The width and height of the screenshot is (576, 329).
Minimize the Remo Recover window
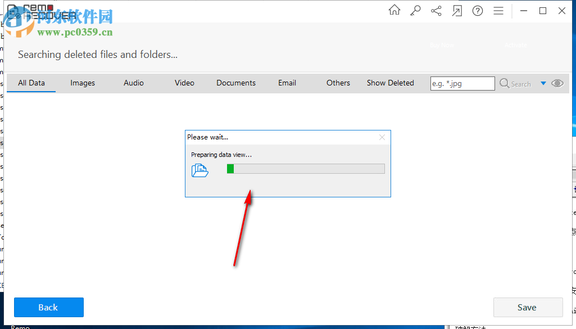(x=524, y=11)
